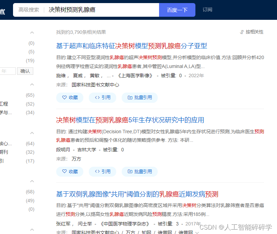Open the 订阅 subscribe link
Viewport: 277px width, 234px height.
point(207,10)
